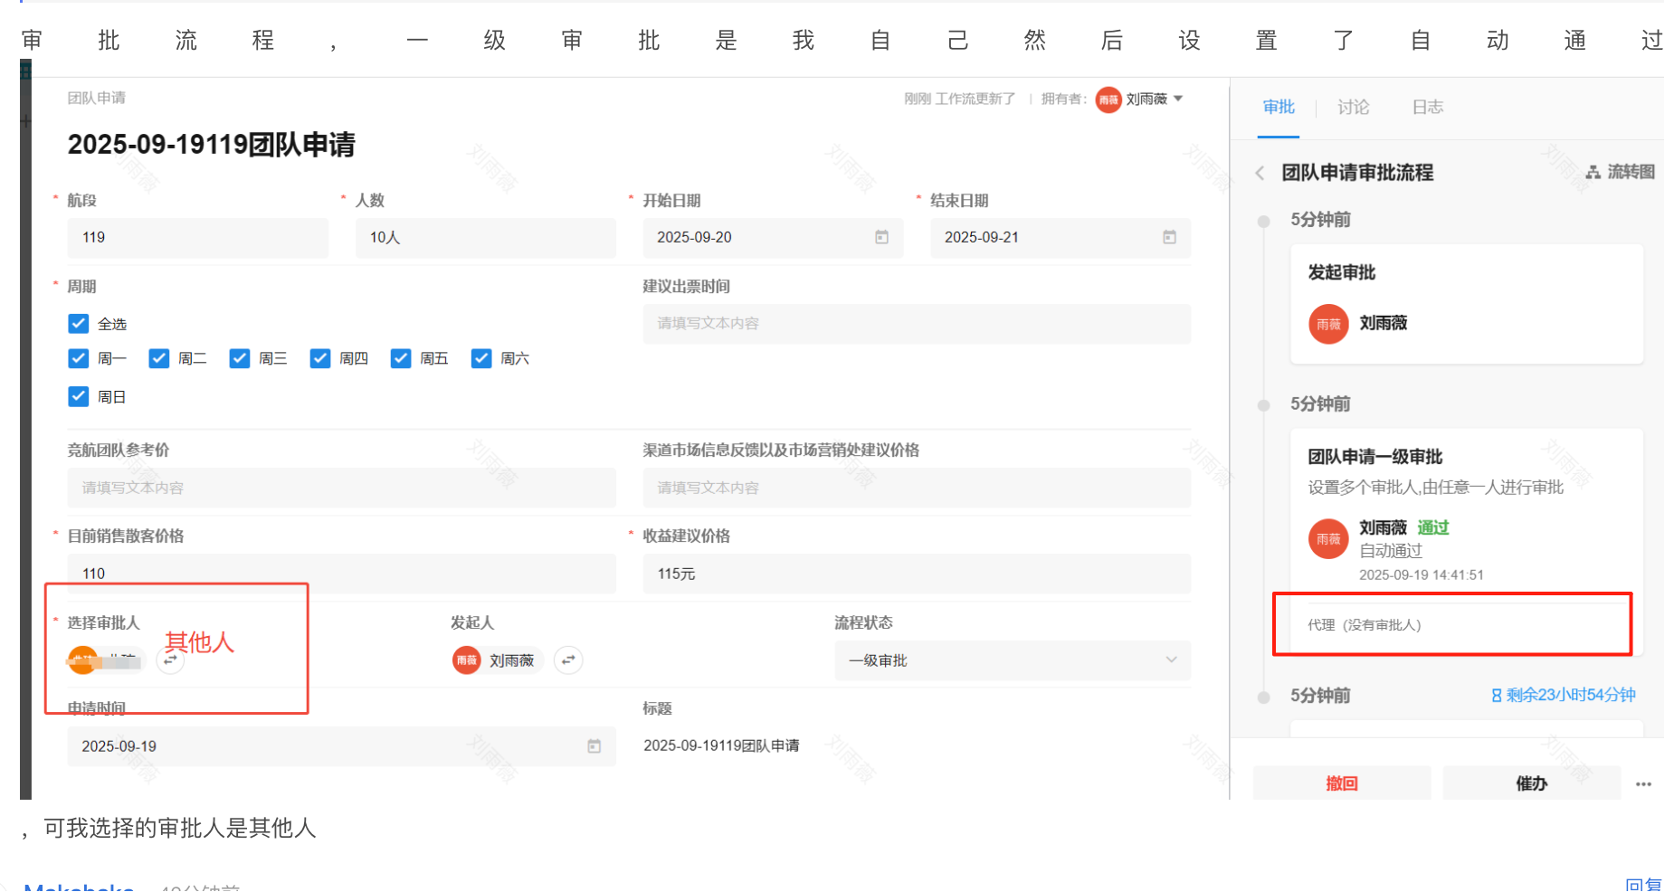Uncheck the 周日 checkbox
This screenshot has width=1674, height=892.
[x=79, y=396]
